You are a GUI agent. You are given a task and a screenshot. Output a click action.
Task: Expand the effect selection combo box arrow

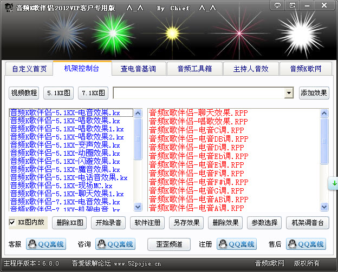(289, 93)
